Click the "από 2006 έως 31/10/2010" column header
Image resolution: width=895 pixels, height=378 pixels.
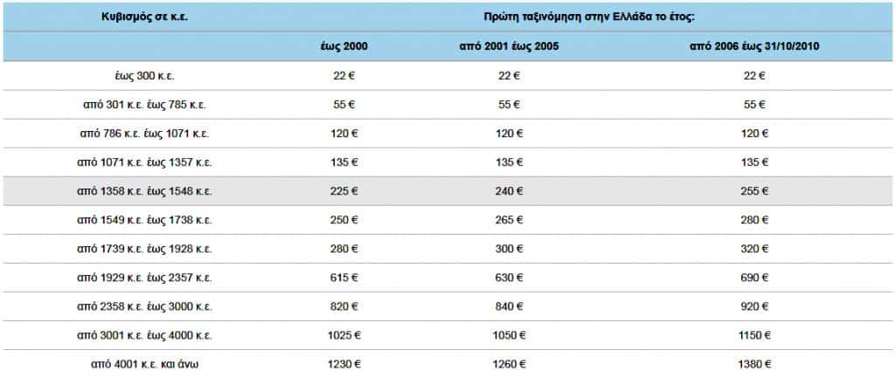(x=753, y=47)
